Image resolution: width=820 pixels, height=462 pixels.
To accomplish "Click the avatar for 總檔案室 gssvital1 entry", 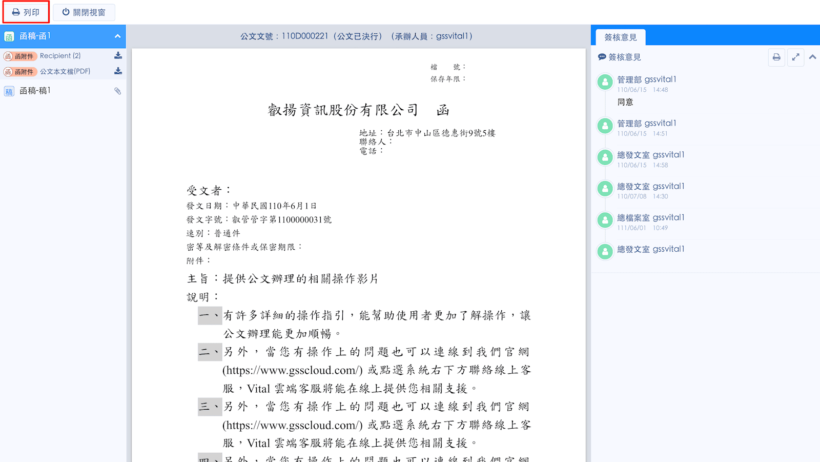I will (605, 220).
